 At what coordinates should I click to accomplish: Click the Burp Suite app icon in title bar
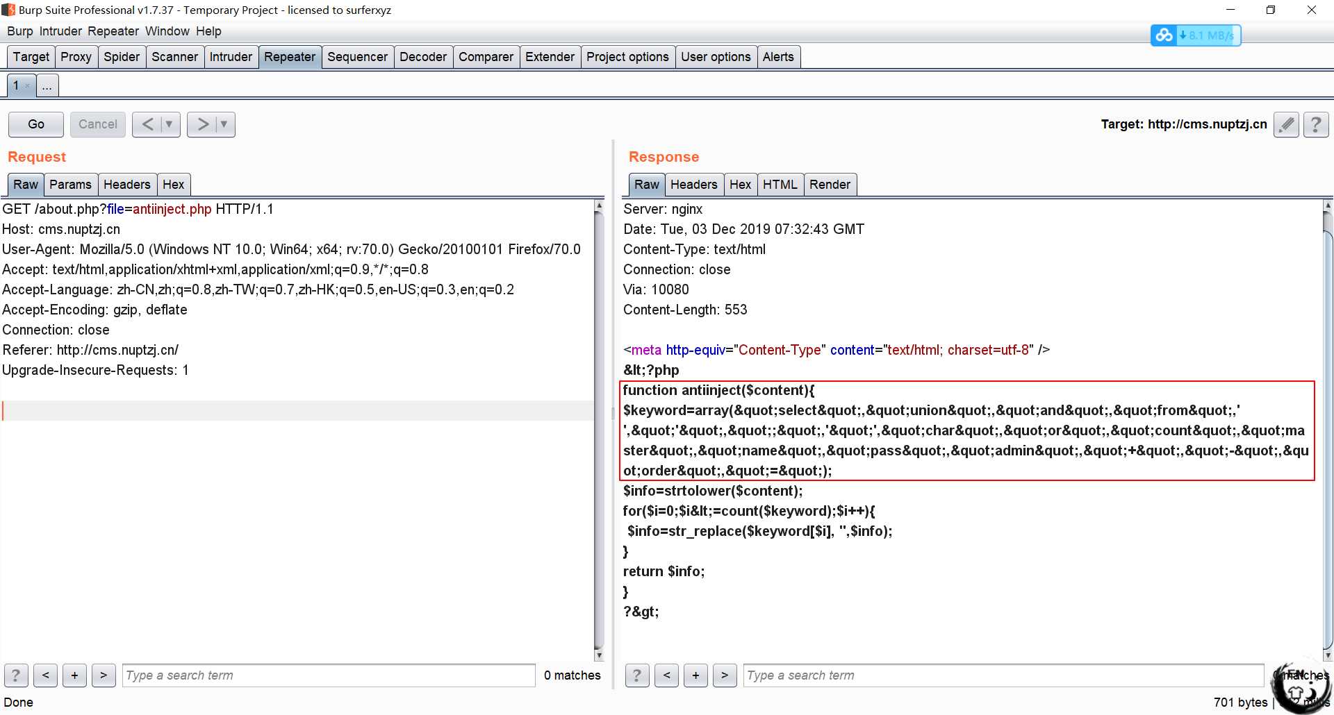point(8,10)
